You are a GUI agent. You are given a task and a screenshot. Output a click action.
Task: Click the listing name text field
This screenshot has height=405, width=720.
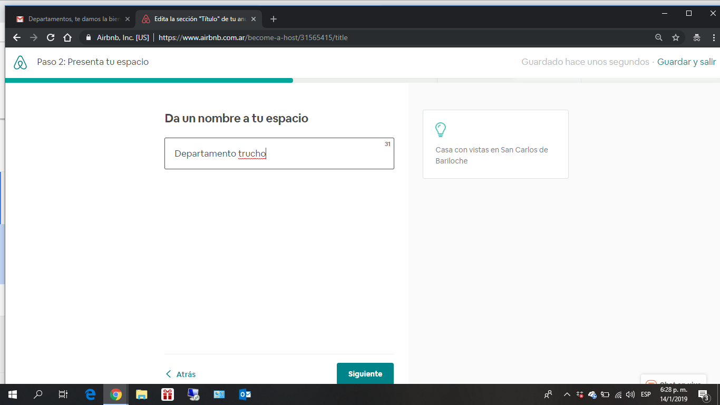(x=279, y=153)
